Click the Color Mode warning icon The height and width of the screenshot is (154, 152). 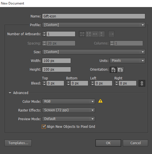click(100, 101)
